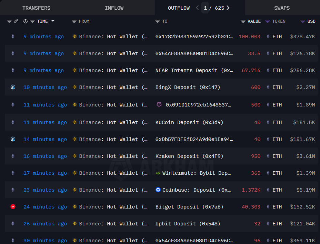Open the 23 minutes ago transaction link
The height and width of the screenshot is (244, 320).
(x=45, y=190)
